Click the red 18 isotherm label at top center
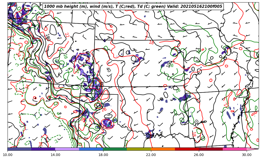This screenshot has width=261, height=159. [151, 43]
